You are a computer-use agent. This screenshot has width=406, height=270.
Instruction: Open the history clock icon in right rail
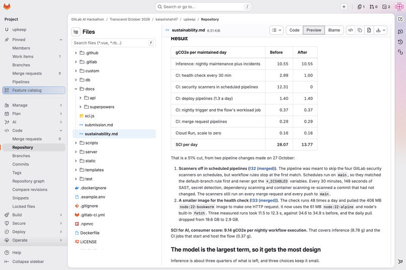tap(400, 42)
